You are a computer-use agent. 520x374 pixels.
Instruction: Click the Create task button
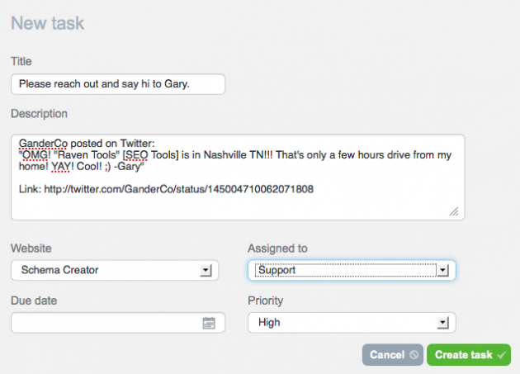(x=469, y=355)
